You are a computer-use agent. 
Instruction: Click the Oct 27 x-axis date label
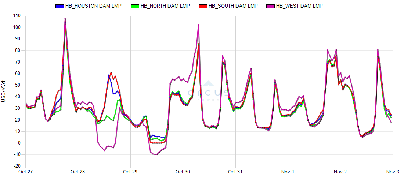pos(25,172)
